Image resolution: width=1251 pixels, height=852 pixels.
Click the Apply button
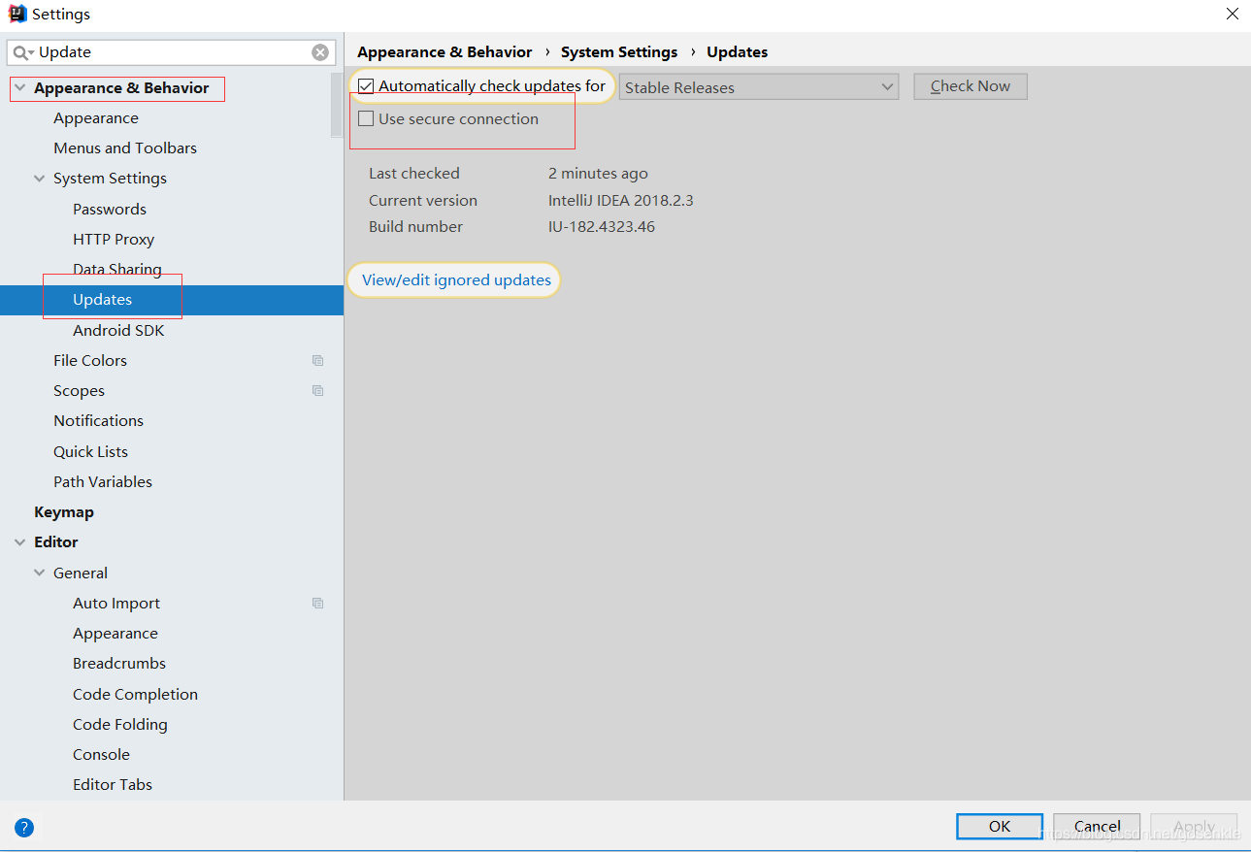[x=1194, y=827]
